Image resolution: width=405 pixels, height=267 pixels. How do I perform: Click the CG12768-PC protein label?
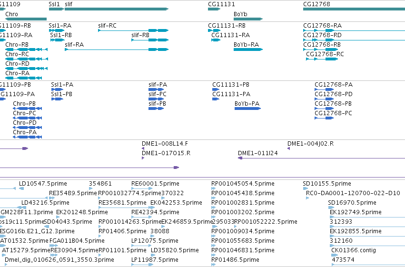click(x=334, y=113)
